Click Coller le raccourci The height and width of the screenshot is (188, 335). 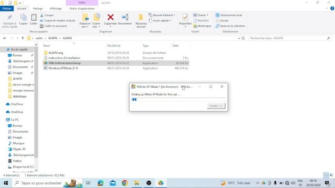53,26
